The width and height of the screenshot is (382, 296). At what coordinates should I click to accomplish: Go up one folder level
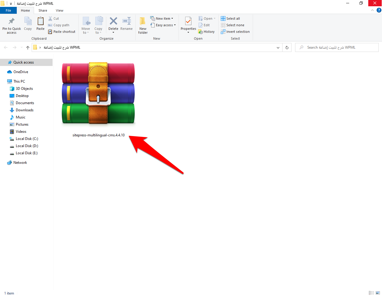(28, 47)
